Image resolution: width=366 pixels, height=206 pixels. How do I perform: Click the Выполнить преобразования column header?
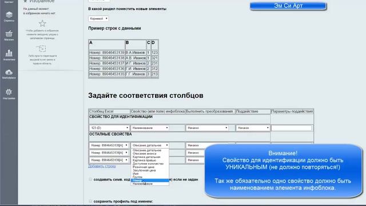[x=210, y=112]
